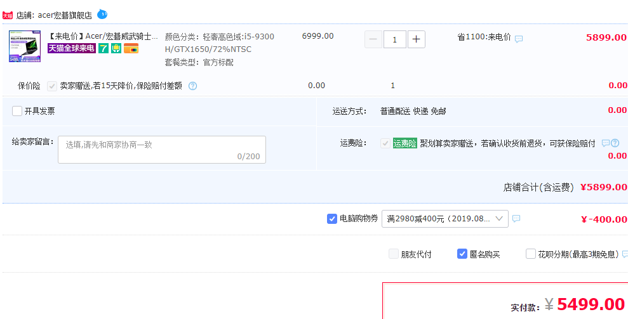Click the final payment amount 5499.00
The height and width of the screenshot is (319, 628).
(x=591, y=304)
